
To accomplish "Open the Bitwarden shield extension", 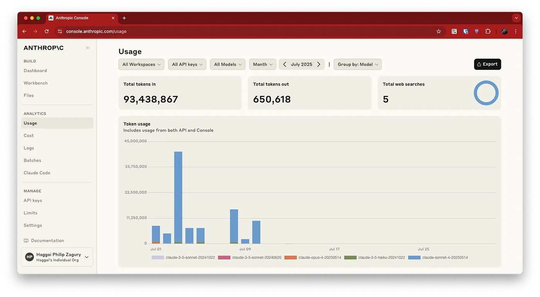I will 466,32.
